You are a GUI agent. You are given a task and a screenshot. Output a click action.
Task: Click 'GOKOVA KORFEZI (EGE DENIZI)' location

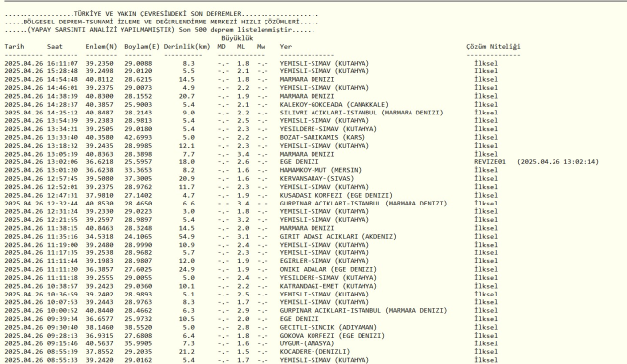332,336
